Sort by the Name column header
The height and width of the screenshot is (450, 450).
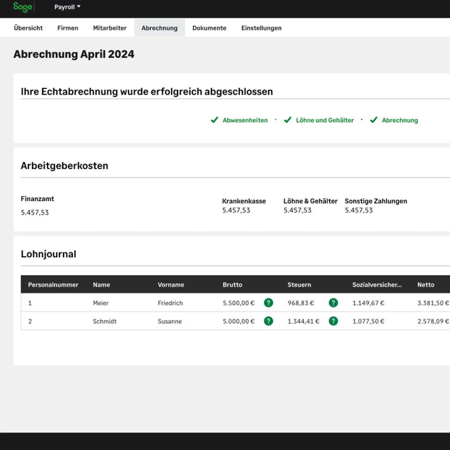[102, 285]
